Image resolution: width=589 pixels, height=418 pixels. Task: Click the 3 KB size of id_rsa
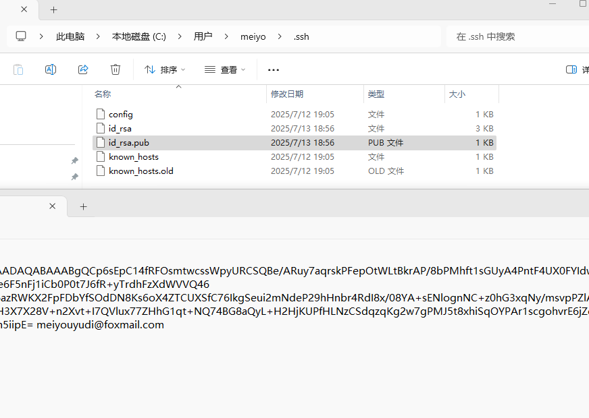(x=484, y=129)
